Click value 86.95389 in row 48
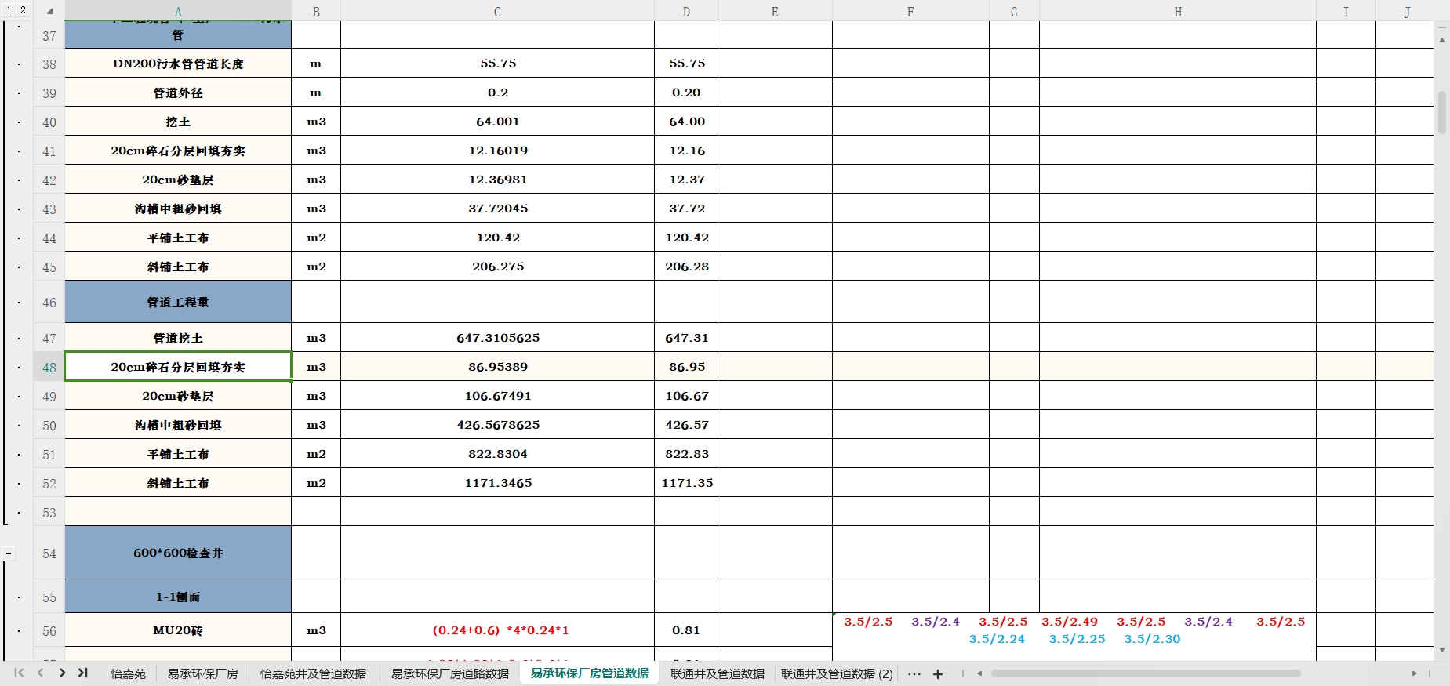1450x686 pixels. [x=498, y=367]
